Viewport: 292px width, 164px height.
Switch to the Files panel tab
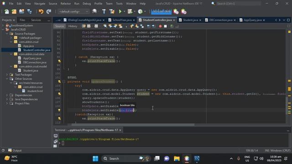(22, 20)
